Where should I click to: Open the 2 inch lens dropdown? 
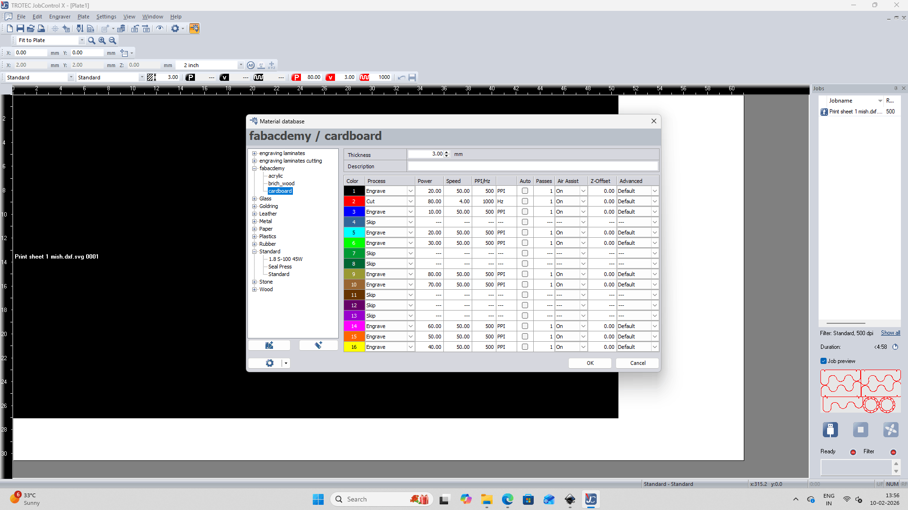[241, 65]
